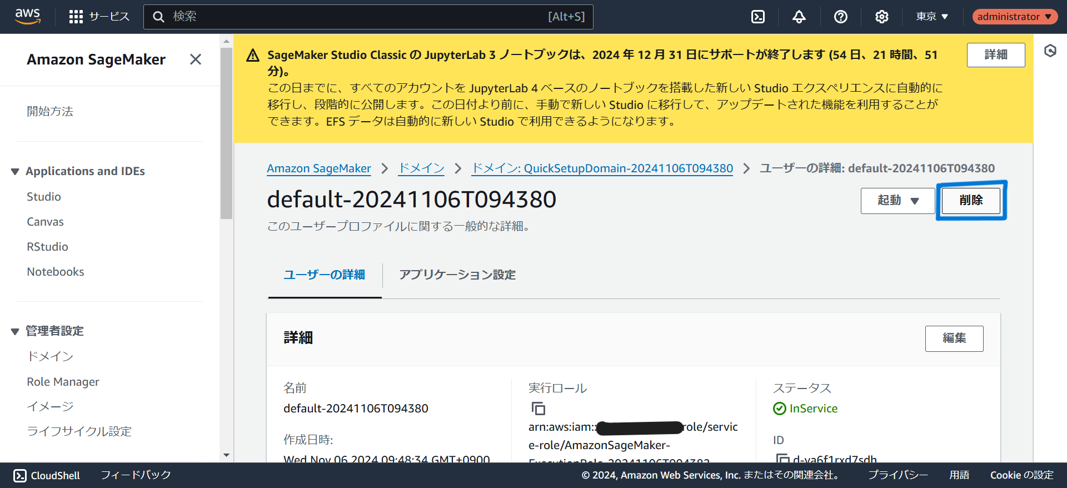
Task: Close the Amazon SageMaker side navigation
Action: click(x=195, y=59)
